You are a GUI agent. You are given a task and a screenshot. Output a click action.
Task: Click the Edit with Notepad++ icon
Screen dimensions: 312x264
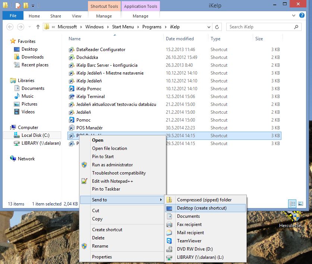[85, 181]
